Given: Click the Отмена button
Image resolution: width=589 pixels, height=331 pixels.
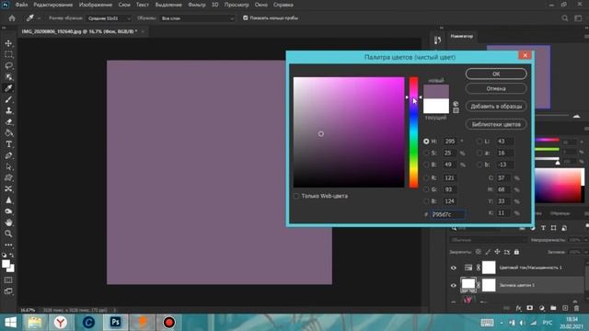Looking at the screenshot, I should click(x=496, y=88).
